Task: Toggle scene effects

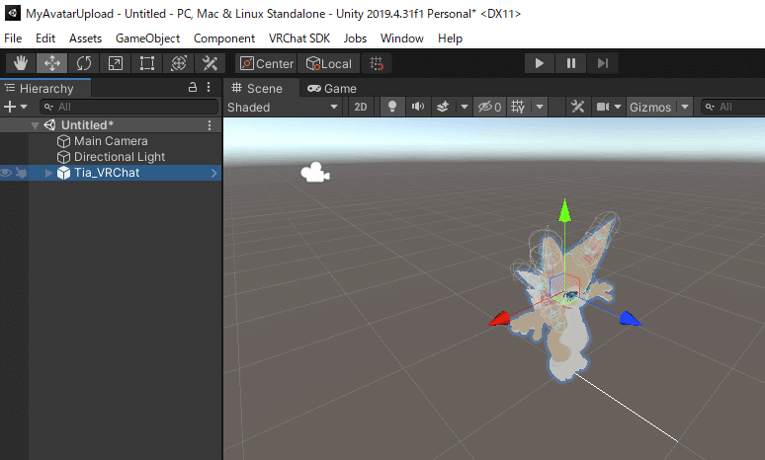Action: coord(443,108)
